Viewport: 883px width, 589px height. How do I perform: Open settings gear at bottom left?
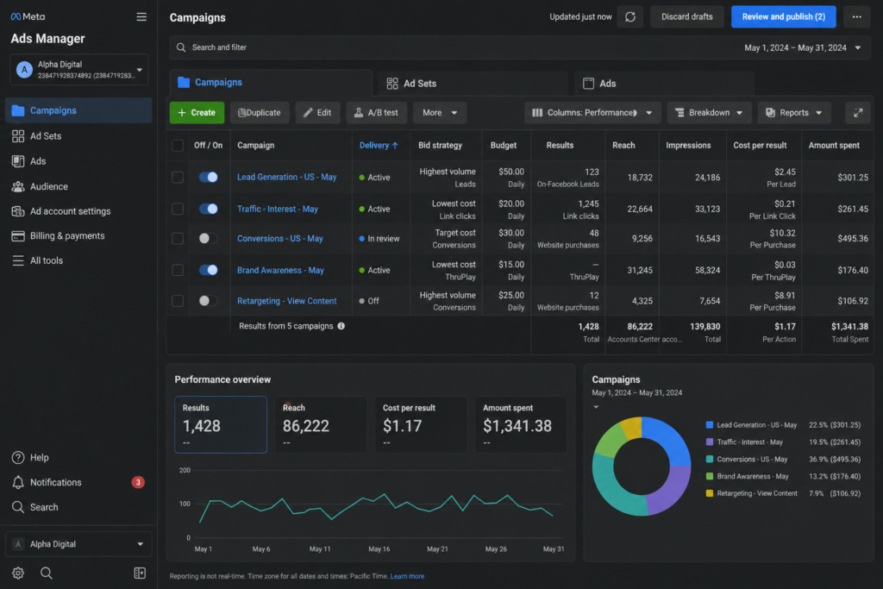tap(18, 573)
